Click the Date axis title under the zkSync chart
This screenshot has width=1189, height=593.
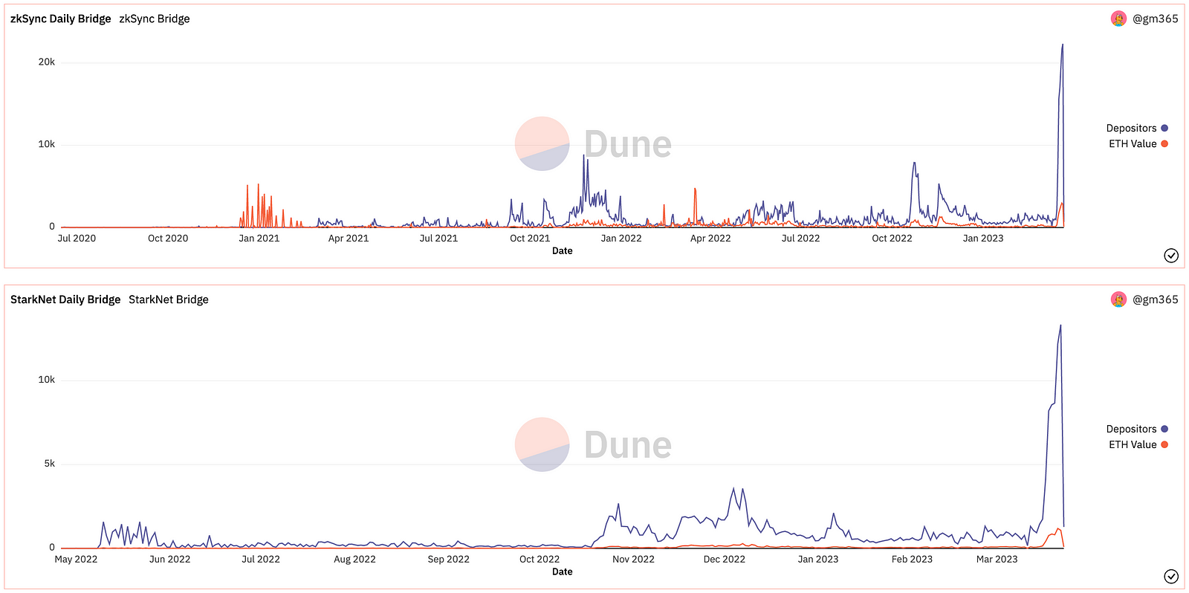(563, 251)
